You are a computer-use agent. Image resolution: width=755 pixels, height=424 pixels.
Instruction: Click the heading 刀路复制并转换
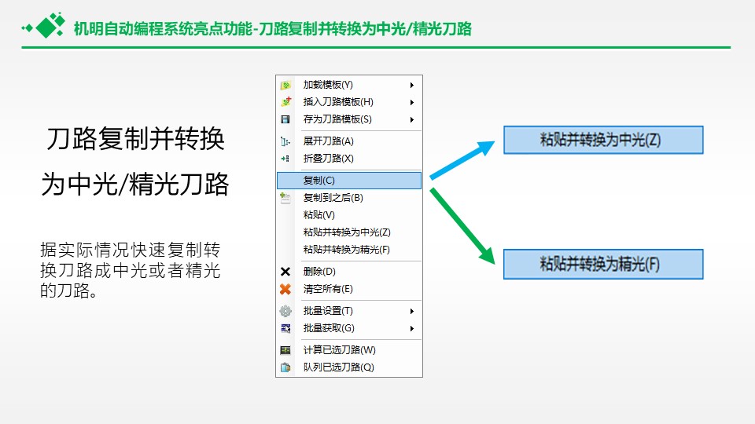point(135,139)
